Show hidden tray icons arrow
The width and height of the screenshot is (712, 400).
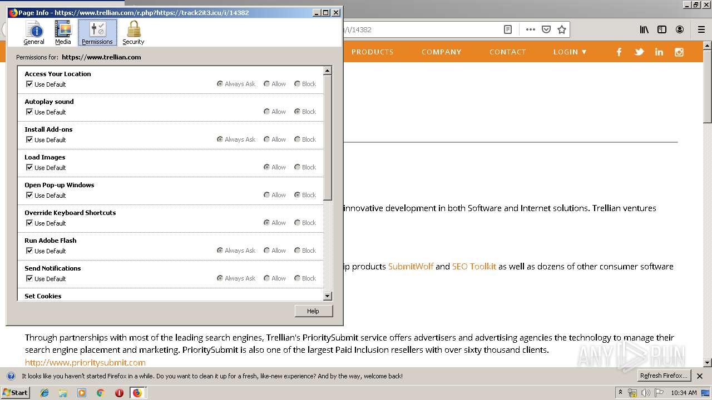tap(620, 393)
